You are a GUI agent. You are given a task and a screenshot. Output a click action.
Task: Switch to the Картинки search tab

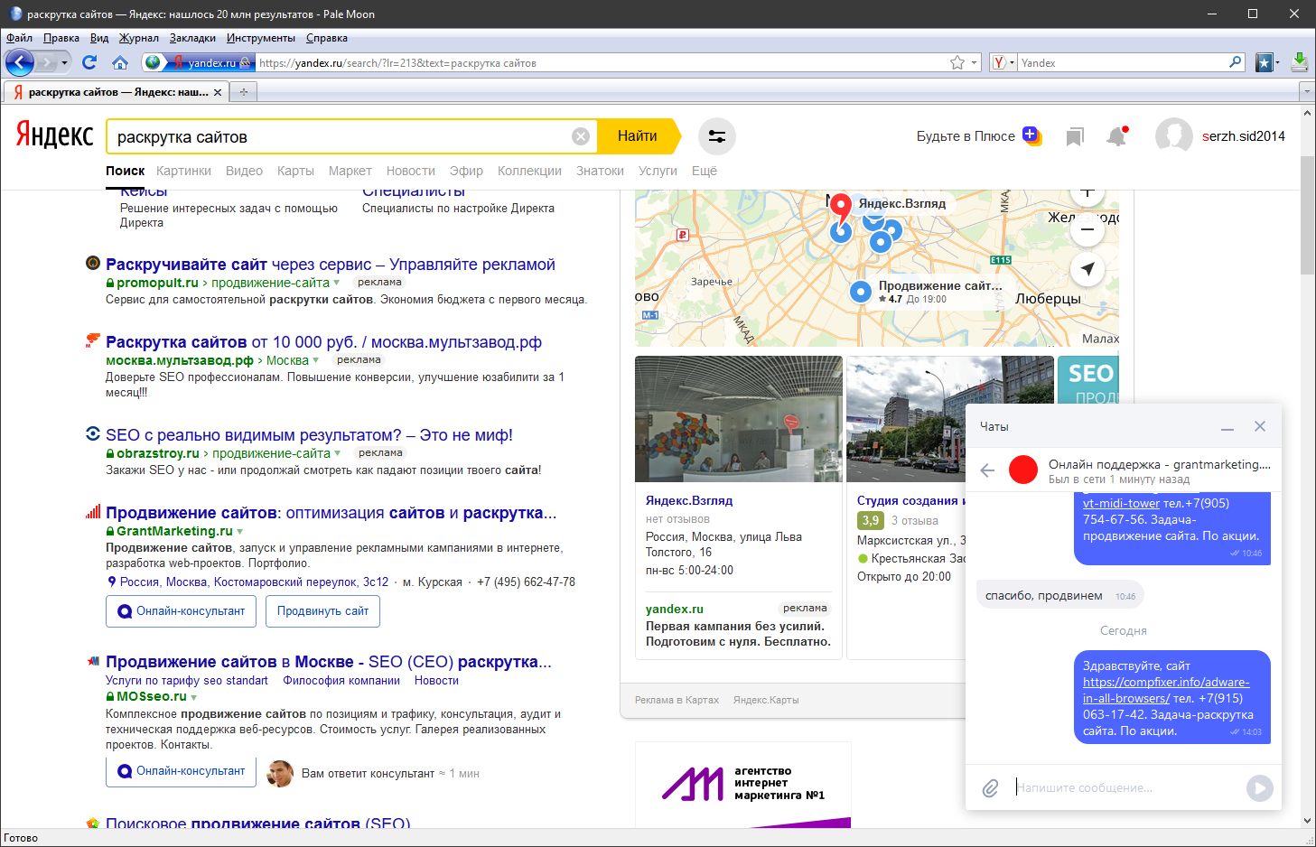tap(183, 171)
